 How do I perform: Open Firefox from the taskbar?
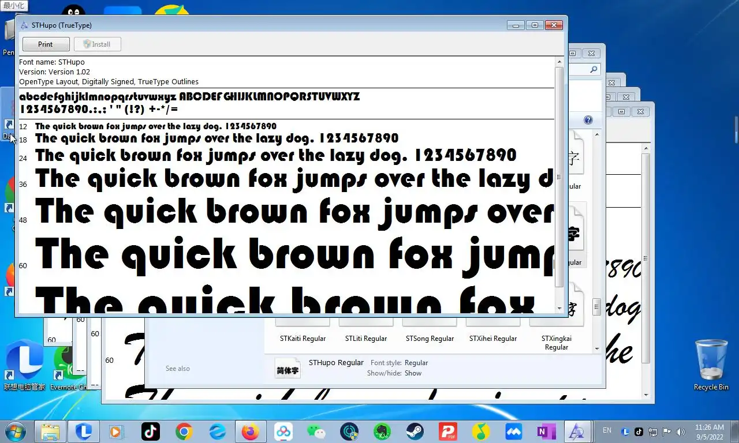point(251,431)
